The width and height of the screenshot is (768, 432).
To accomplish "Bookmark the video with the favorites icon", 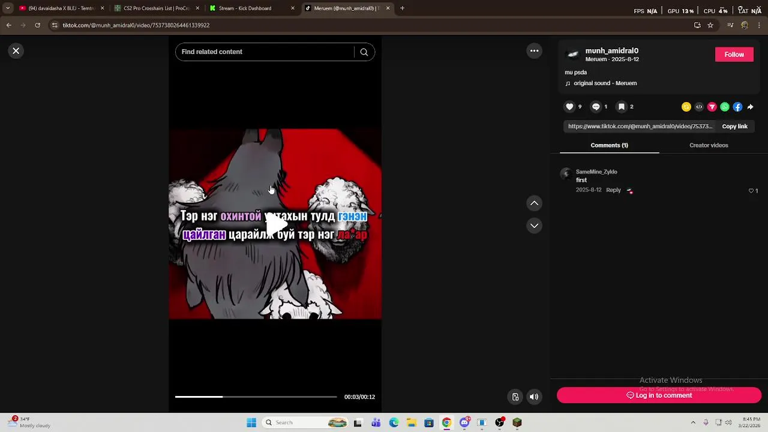I will click(x=622, y=107).
